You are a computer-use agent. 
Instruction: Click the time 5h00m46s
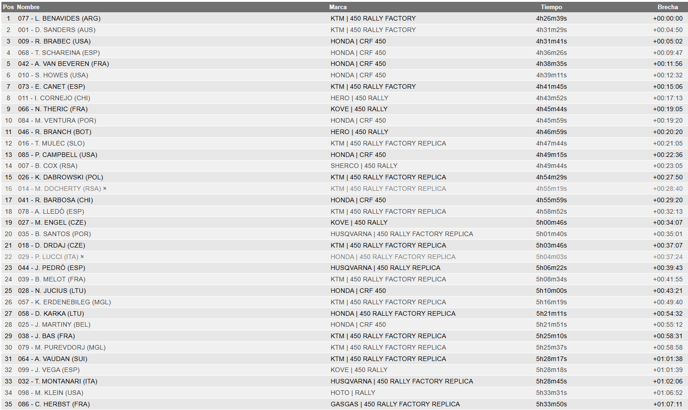click(x=551, y=222)
